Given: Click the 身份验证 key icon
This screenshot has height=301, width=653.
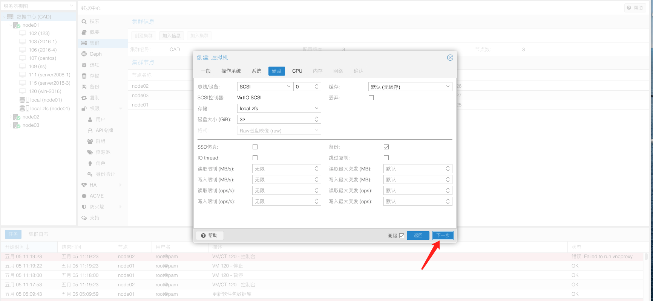Looking at the screenshot, I should click(x=90, y=174).
